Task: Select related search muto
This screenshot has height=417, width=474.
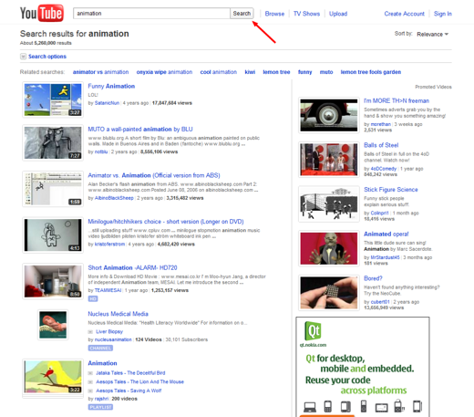Action: [x=326, y=72]
